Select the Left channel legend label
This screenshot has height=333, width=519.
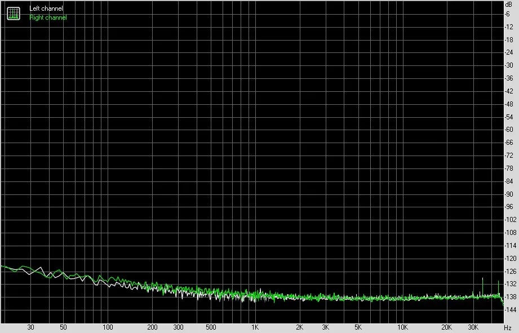(46, 8)
